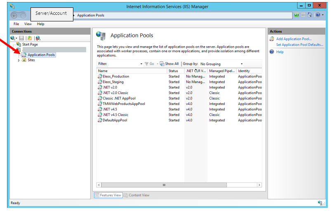Click the Classic pipeline value of Classic .NET AppPool

pos(214,98)
